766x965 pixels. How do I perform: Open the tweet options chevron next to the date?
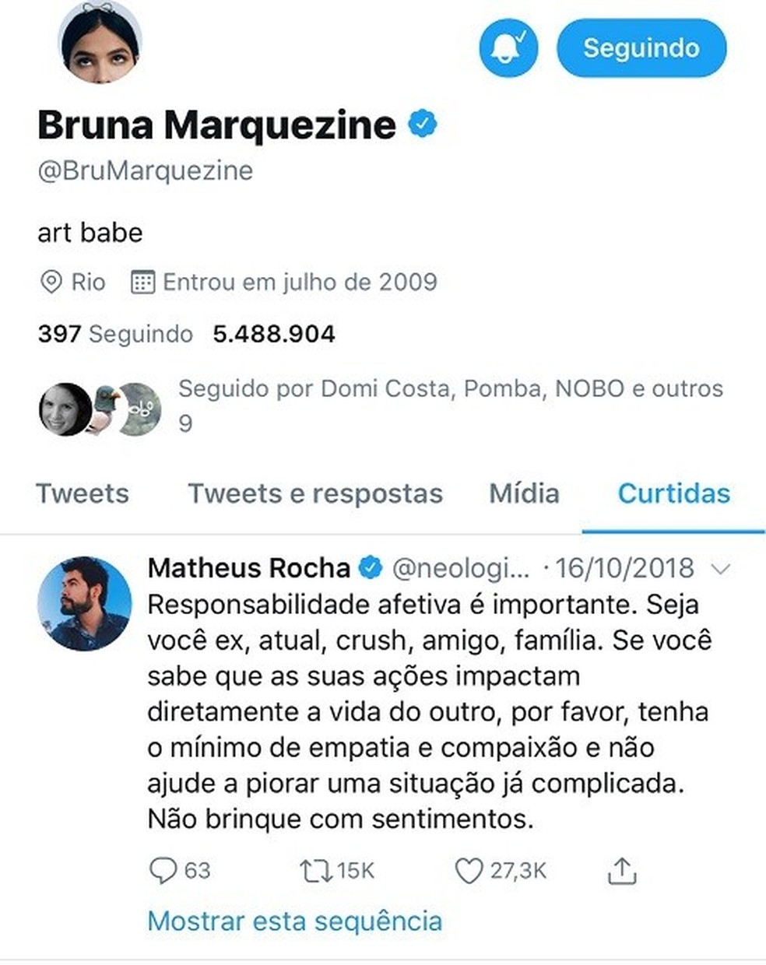coord(717,568)
